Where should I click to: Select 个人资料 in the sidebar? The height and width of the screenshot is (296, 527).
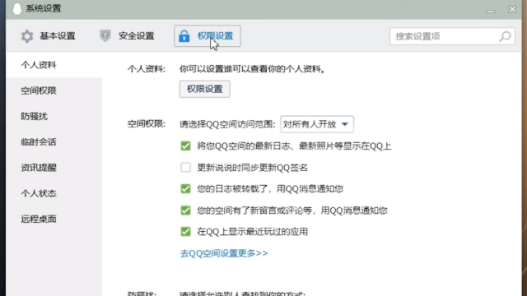[54, 65]
